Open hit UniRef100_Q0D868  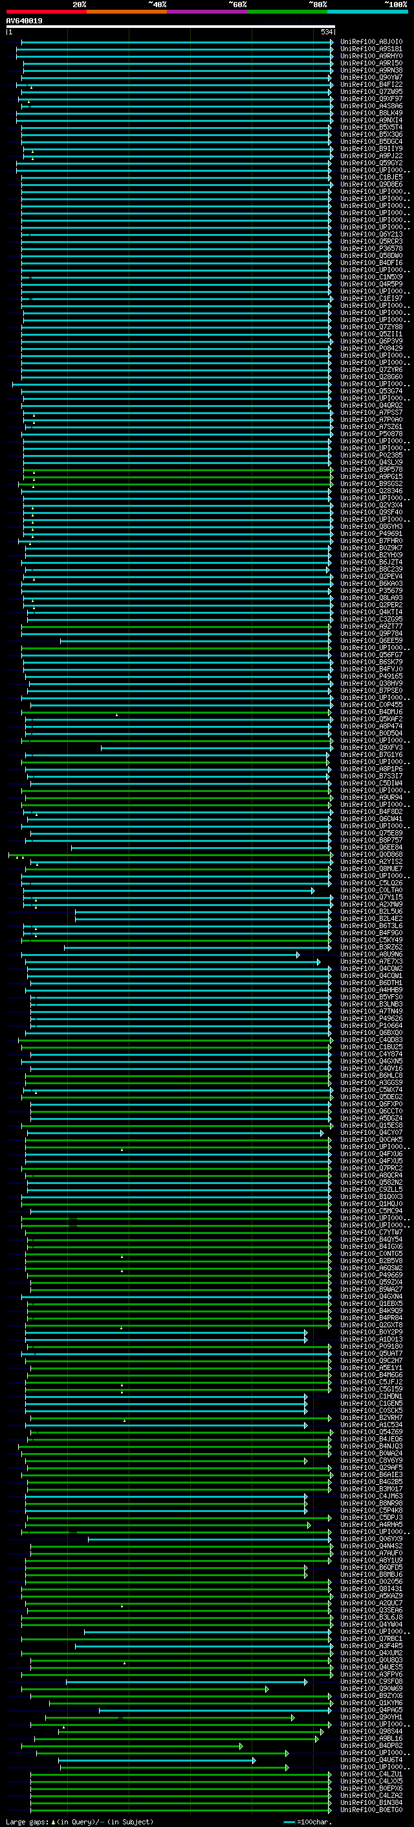tap(371, 854)
